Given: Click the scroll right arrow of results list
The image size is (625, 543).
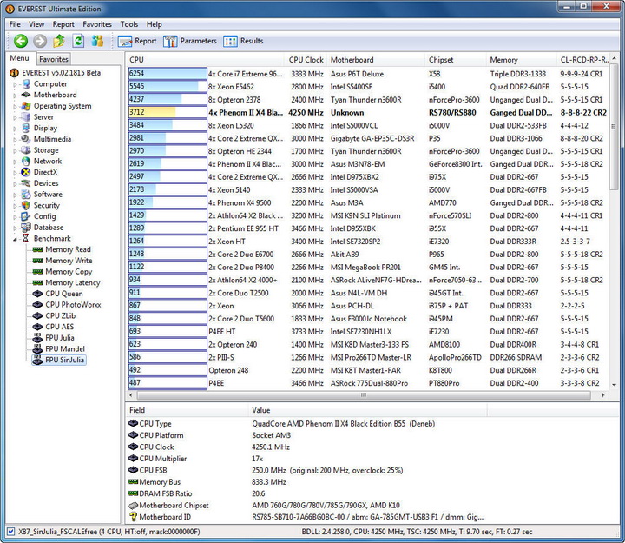Looking at the screenshot, I should coord(603,395).
